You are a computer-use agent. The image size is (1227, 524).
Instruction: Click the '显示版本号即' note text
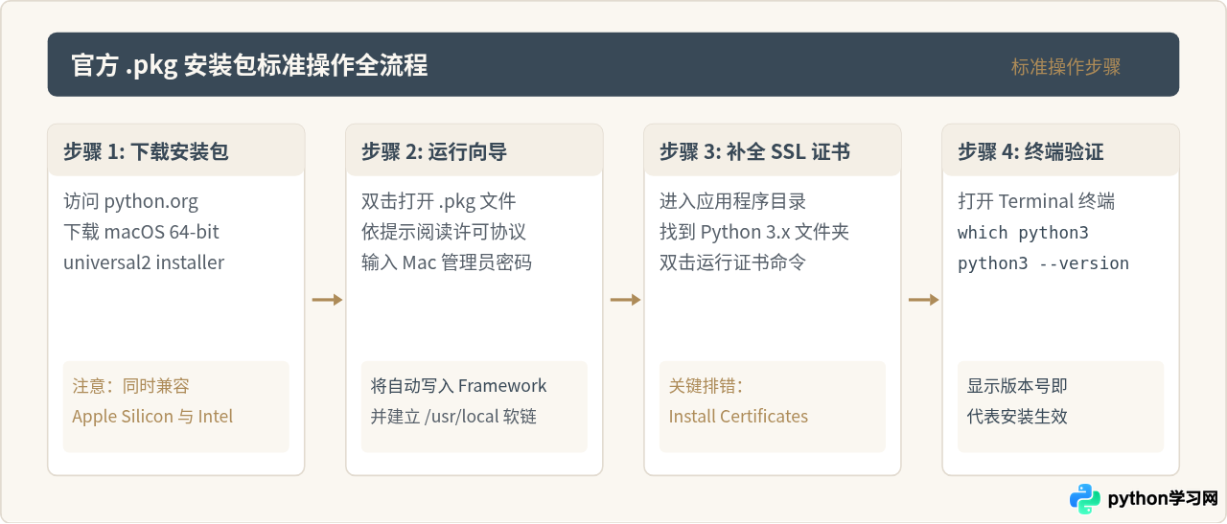[x=1017, y=386]
